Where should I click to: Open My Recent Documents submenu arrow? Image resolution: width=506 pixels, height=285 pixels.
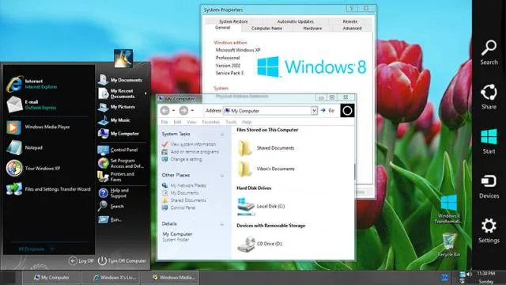pos(145,93)
